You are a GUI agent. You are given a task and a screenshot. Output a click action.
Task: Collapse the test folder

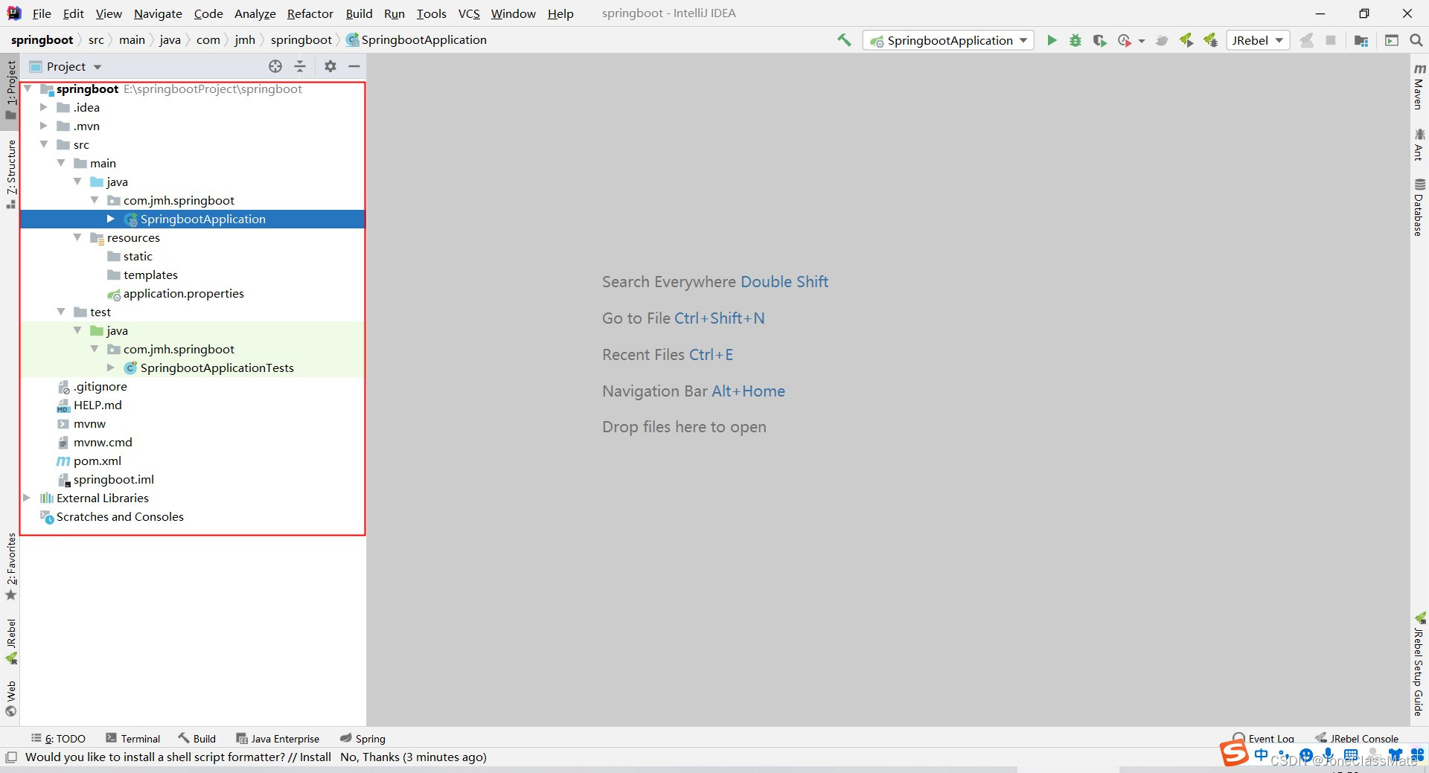[61, 312]
